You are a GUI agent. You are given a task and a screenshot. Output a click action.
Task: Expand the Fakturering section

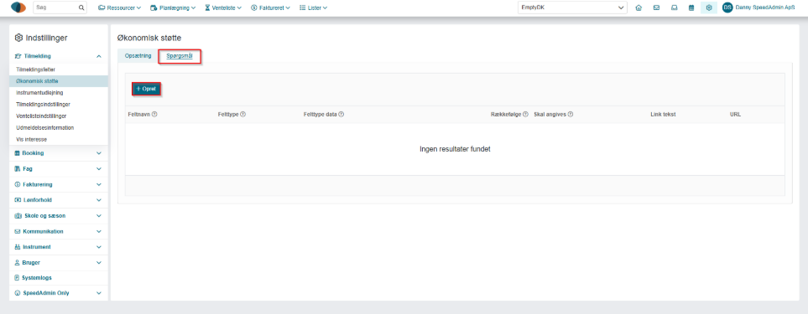pyautogui.click(x=58, y=184)
